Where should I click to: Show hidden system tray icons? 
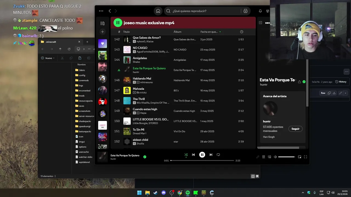303,193
